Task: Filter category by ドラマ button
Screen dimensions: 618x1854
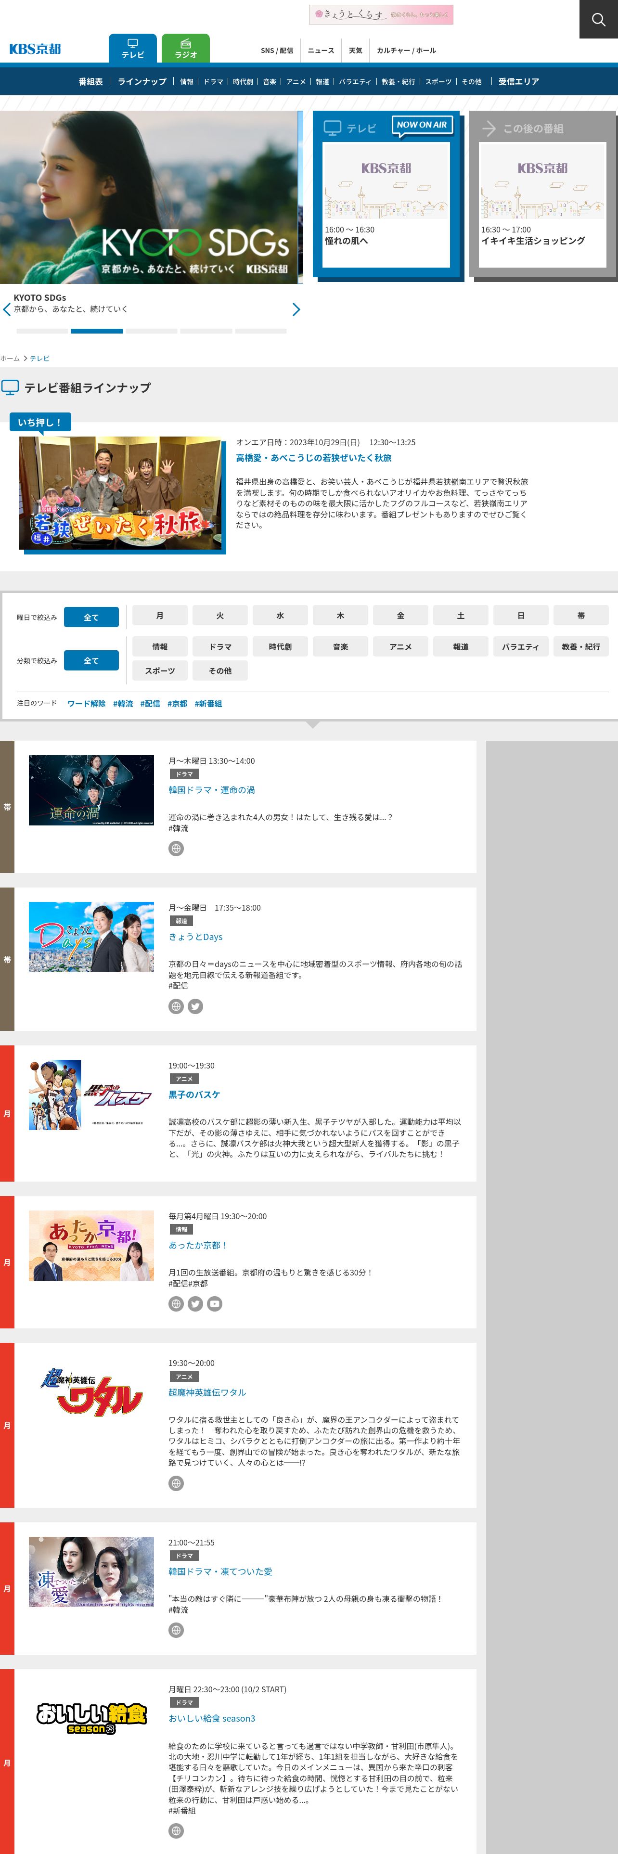Action: coord(220,647)
